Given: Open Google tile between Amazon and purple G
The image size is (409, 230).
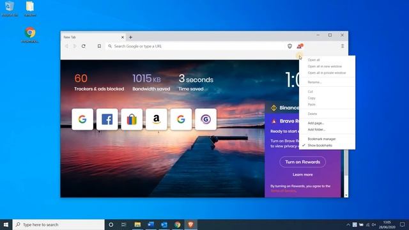Looking at the screenshot, I should (181, 119).
